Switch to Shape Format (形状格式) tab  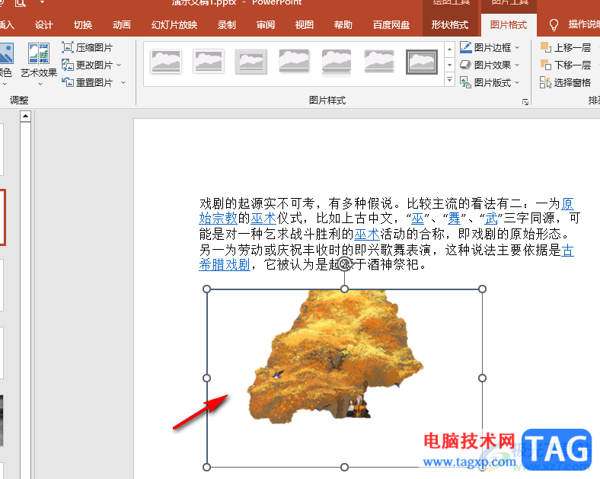449,25
